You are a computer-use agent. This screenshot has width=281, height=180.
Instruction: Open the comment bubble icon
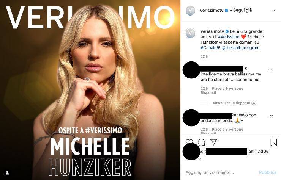point(202,142)
